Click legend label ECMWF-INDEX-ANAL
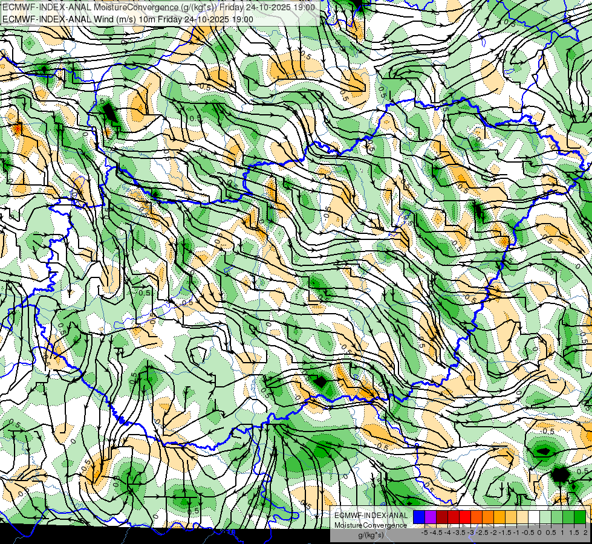The image size is (592, 544). (371, 516)
